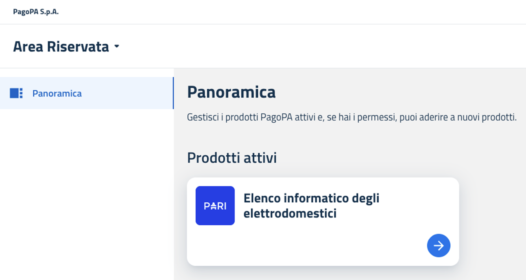Click the word 'Elenco' in card title
Viewport: 526px width, 280px height.
(262, 198)
